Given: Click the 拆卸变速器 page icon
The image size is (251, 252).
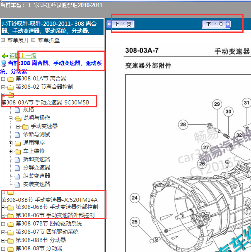Looking at the screenshot, I should pyautogui.click(x=17, y=160).
